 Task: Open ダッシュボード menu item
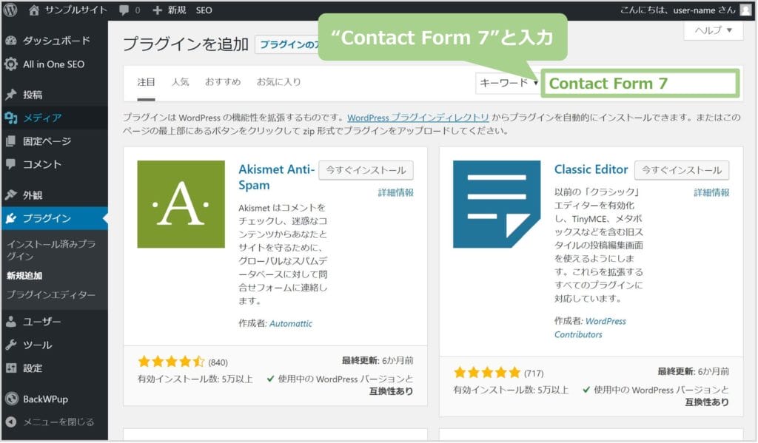point(56,41)
